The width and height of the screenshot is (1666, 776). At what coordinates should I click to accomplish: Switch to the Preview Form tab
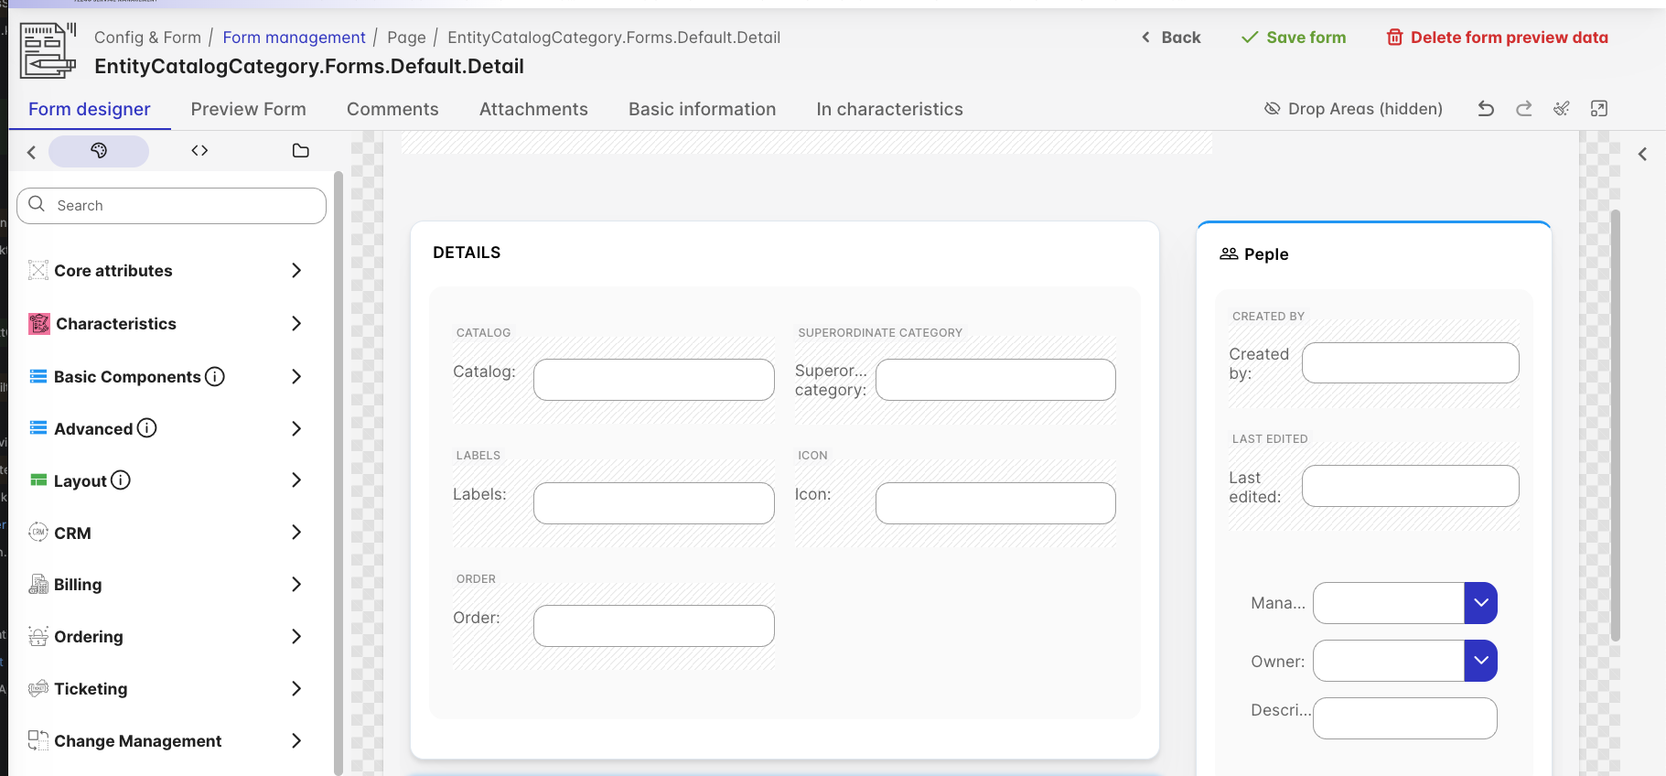coord(248,109)
